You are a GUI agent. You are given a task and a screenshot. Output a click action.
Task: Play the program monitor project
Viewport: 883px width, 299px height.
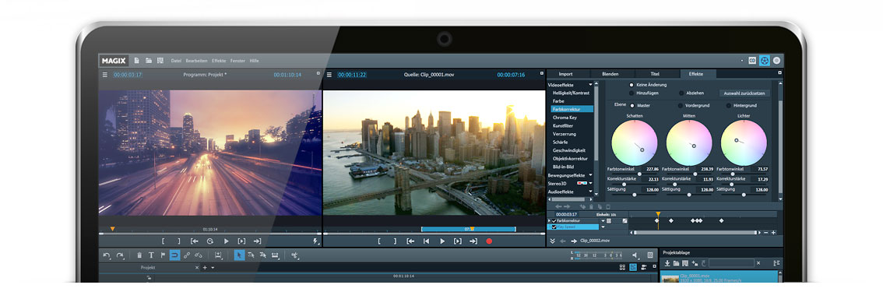pyautogui.click(x=226, y=241)
